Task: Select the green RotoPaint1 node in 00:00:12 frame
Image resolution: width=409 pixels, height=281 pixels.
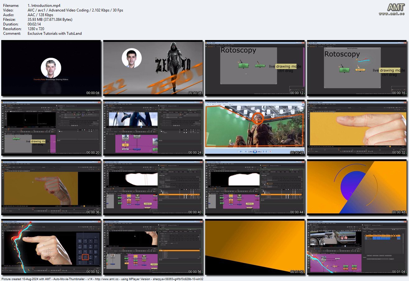Action: 260,66
